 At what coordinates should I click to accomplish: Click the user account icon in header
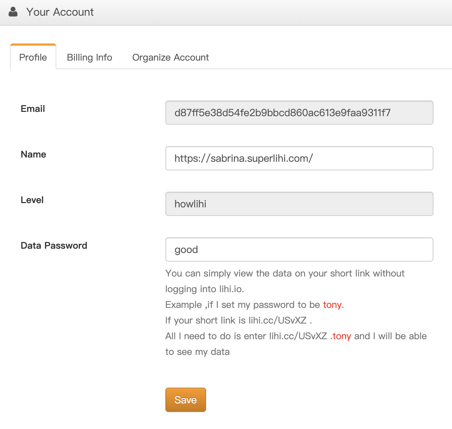[x=13, y=12]
